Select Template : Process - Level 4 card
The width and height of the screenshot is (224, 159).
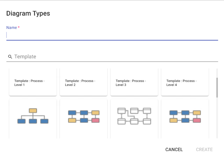pos(185,82)
